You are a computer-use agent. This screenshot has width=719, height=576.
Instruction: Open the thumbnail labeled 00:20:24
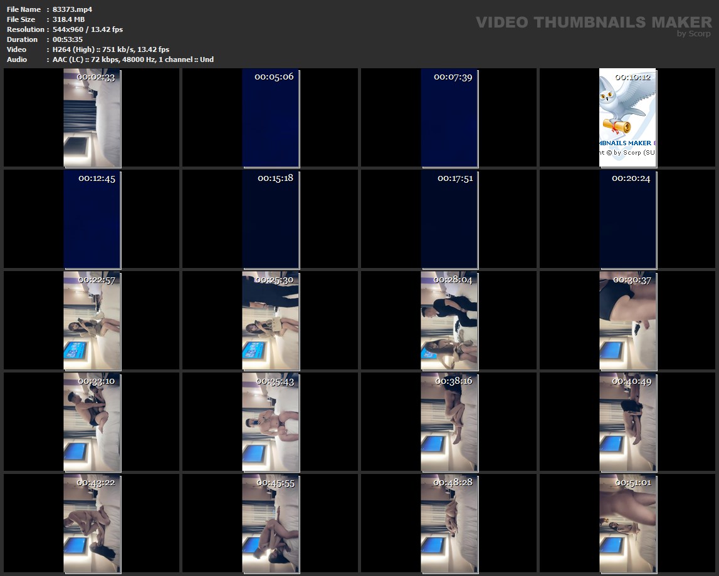pos(627,219)
